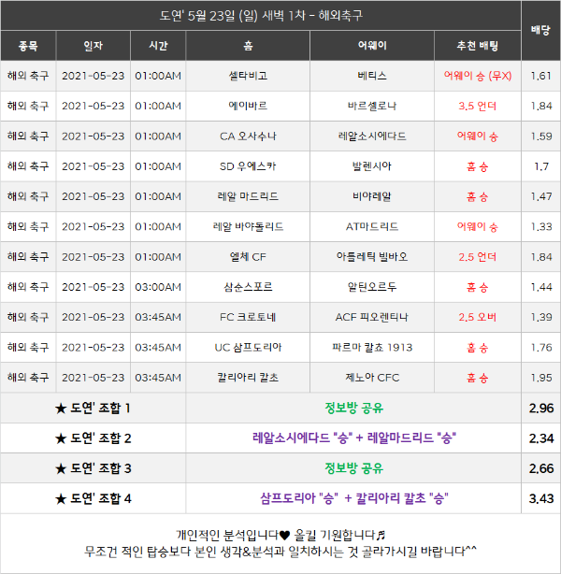Select home team cell '셀타비고'

(248, 76)
